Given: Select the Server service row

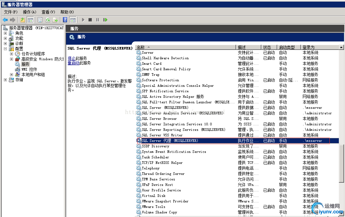Looking at the screenshot, I should (x=237, y=53).
